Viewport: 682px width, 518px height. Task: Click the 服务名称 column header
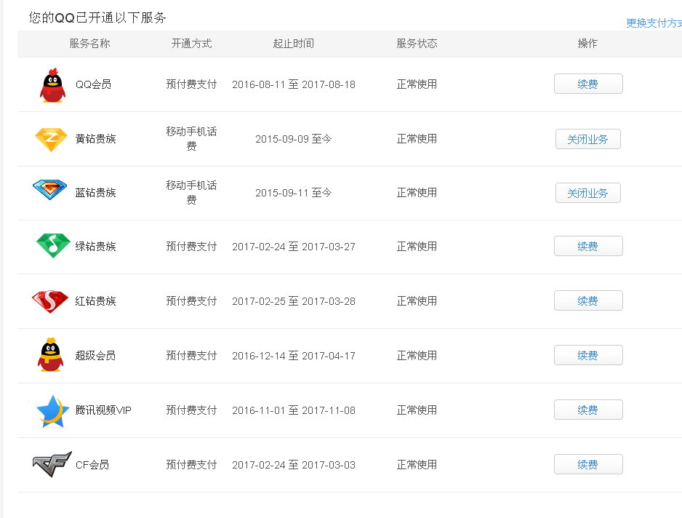coord(89,44)
